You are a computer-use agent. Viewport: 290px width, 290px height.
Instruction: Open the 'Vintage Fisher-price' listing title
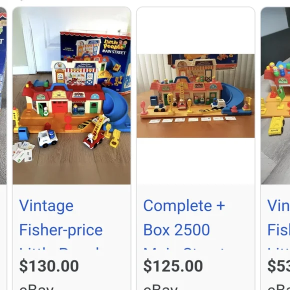61,218
